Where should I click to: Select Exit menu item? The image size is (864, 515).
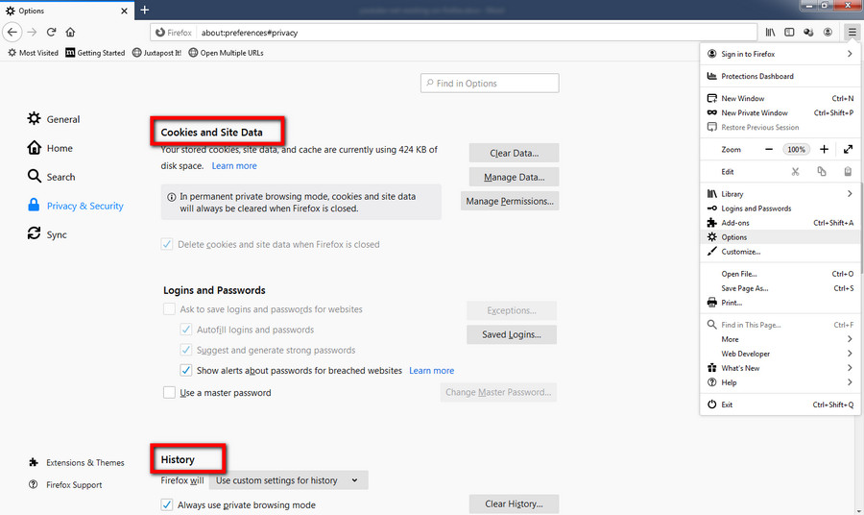click(x=780, y=405)
